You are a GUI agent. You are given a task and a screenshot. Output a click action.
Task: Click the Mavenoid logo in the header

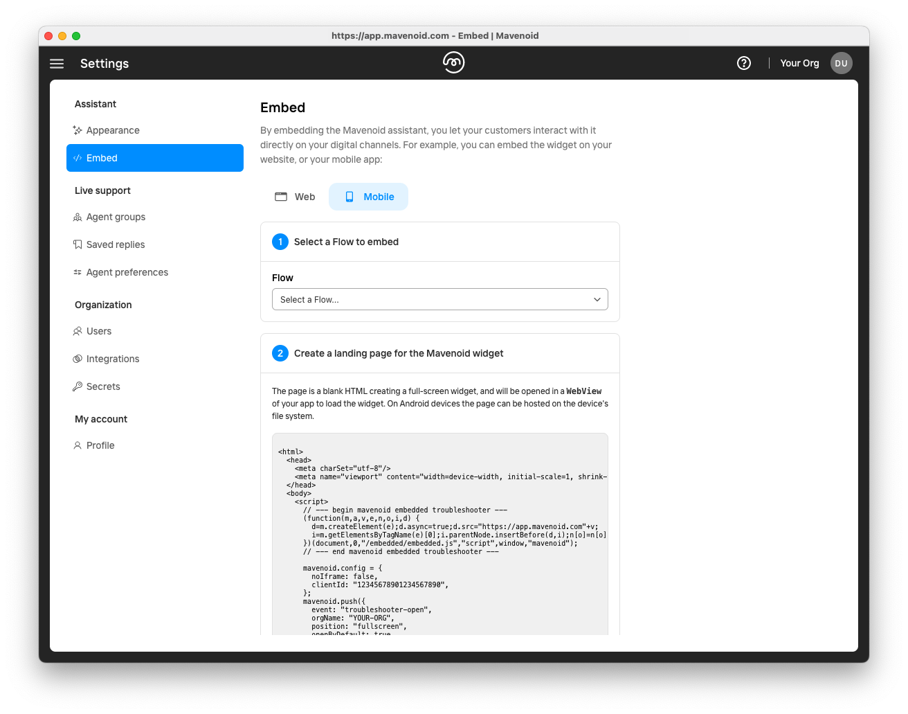click(454, 62)
